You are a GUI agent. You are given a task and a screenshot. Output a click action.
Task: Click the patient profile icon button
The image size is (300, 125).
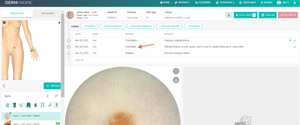point(229,15)
